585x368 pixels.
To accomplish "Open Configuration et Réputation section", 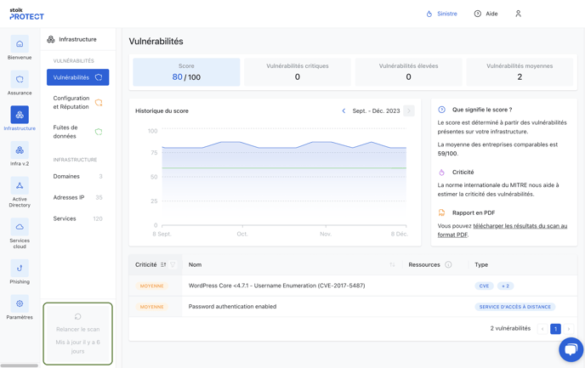I will (x=77, y=103).
